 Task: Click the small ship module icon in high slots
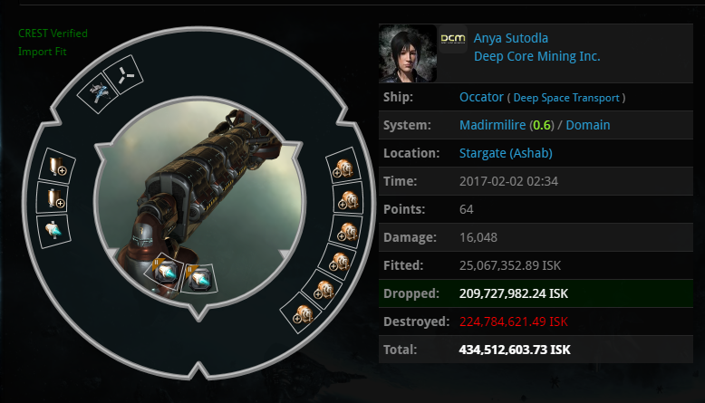point(98,93)
